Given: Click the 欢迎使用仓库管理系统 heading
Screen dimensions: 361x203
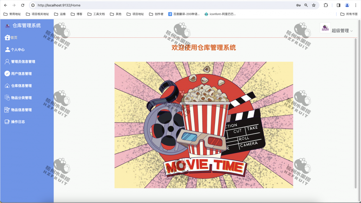Looking at the screenshot, I should (x=204, y=48).
